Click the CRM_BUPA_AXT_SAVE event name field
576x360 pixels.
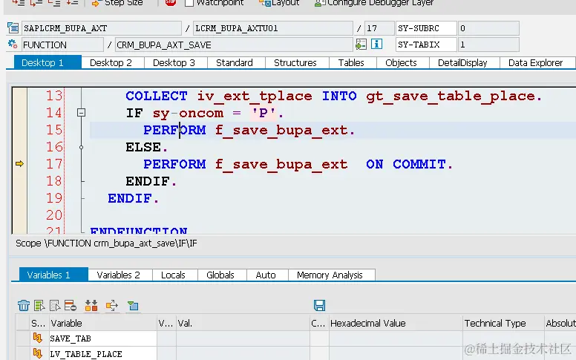pos(234,45)
